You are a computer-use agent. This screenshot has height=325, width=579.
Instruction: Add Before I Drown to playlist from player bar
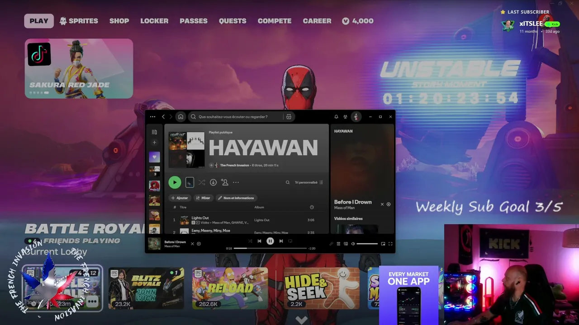[x=199, y=244]
